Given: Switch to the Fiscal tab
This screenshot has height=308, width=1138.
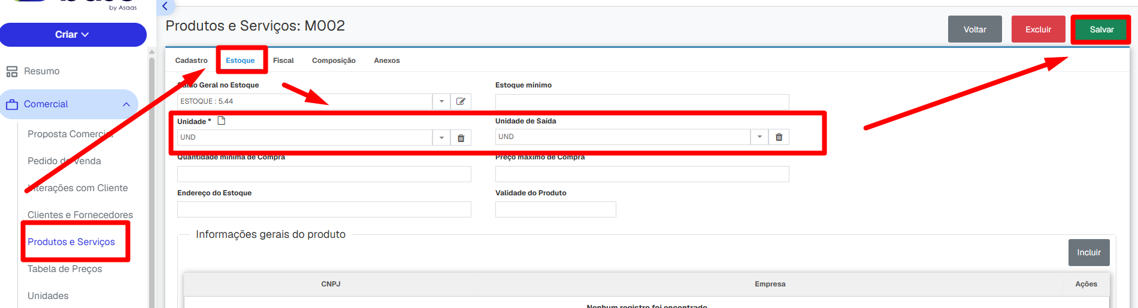Looking at the screenshot, I should click(283, 61).
